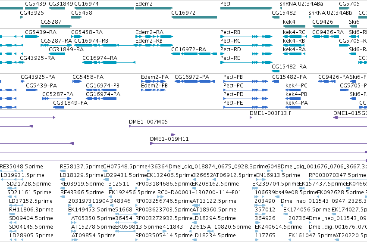
Task: Click the kek4-PC protein label
Action: point(296,86)
